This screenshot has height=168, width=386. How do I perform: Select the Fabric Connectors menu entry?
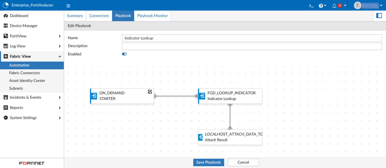coord(25,73)
